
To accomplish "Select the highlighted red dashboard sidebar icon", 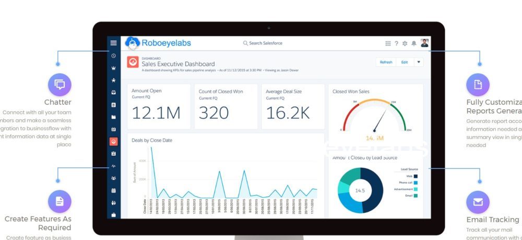I will click(113, 141).
